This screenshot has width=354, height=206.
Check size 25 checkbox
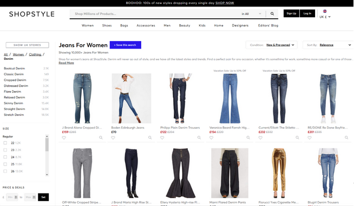pos(5,164)
